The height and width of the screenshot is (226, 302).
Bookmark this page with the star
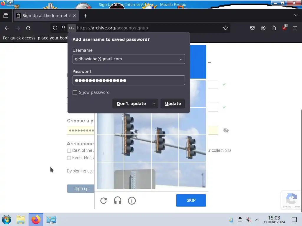pyautogui.click(x=226, y=28)
